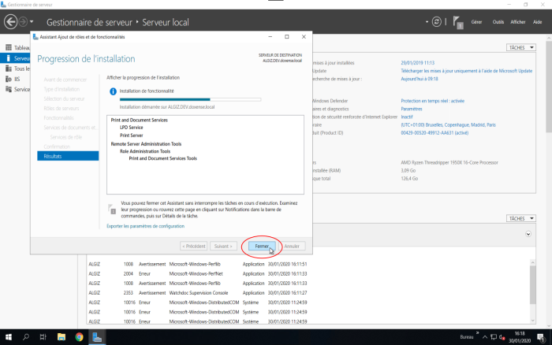Open the Outils menu
Image resolution: width=552 pixels, height=345 pixels.
498,23
